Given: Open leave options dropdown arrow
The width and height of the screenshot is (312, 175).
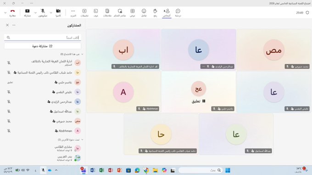Looking at the screenshot, I should coord(5,13).
